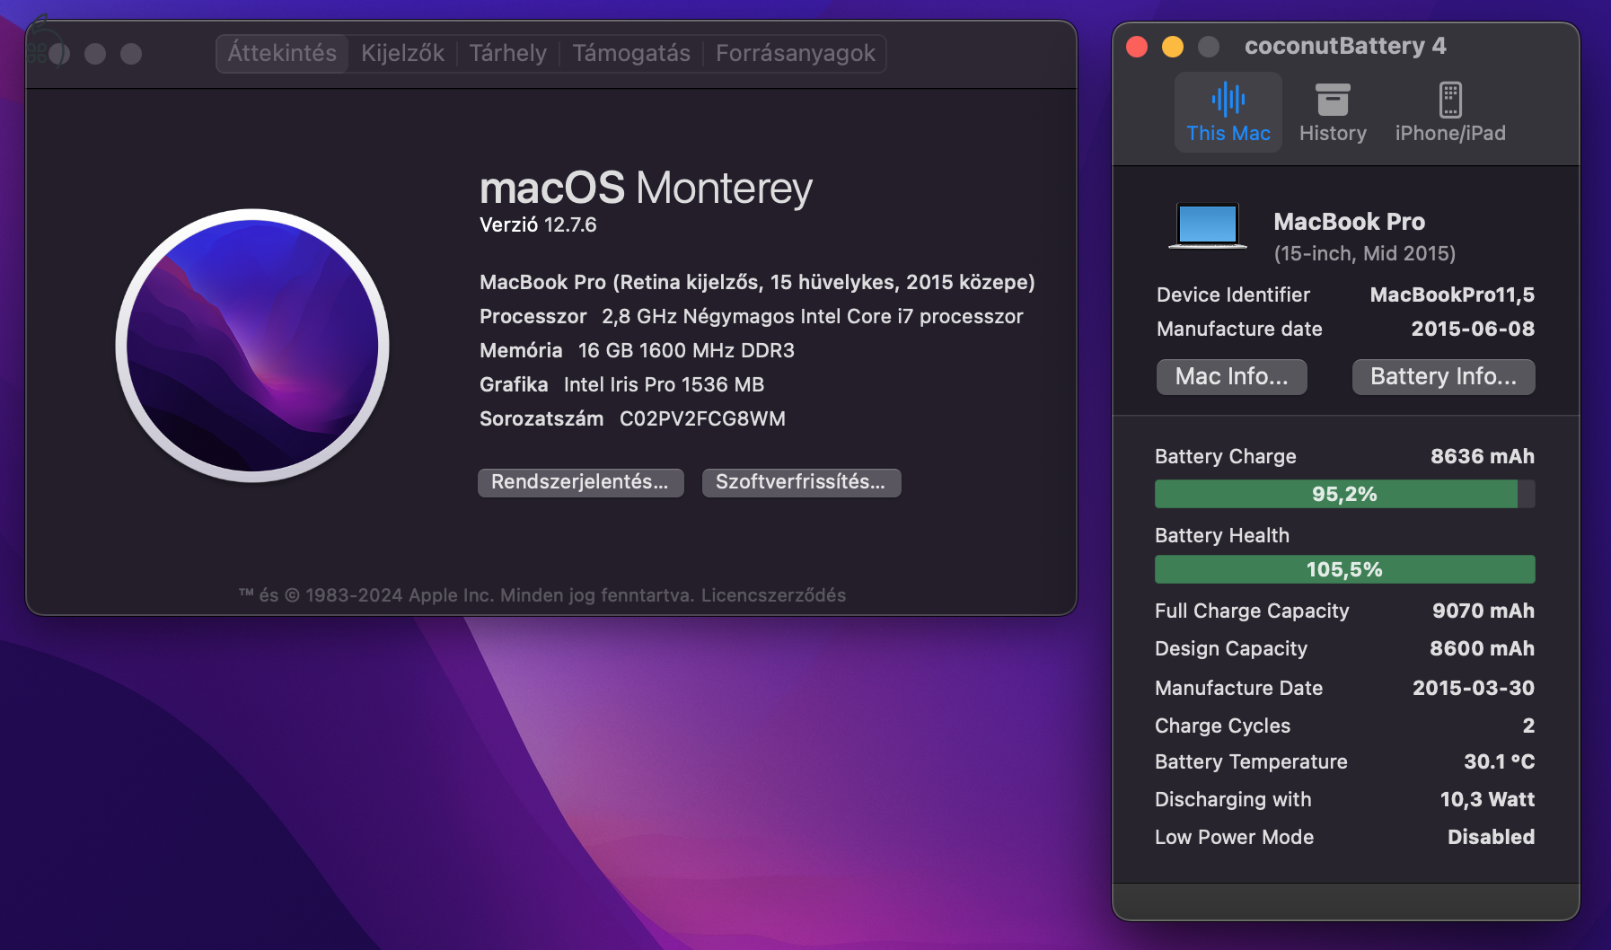Open Rendszerjelentés system report

pos(580,482)
